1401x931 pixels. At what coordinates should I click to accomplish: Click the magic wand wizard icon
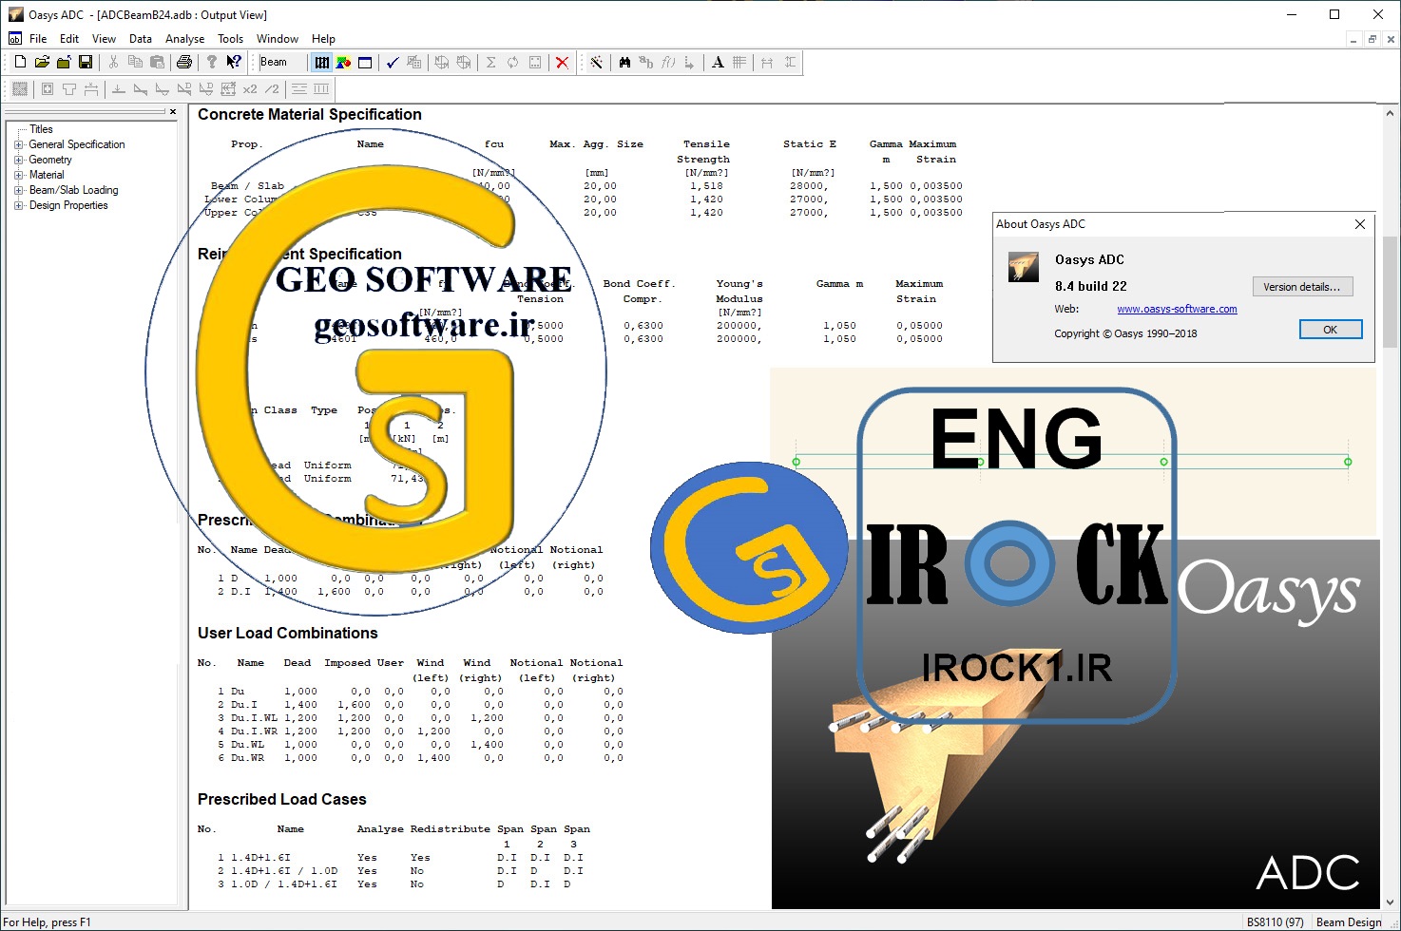tap(596, 63)
